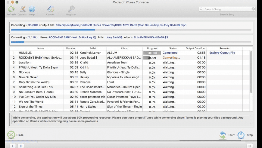Click the duration 05:51

74,102
